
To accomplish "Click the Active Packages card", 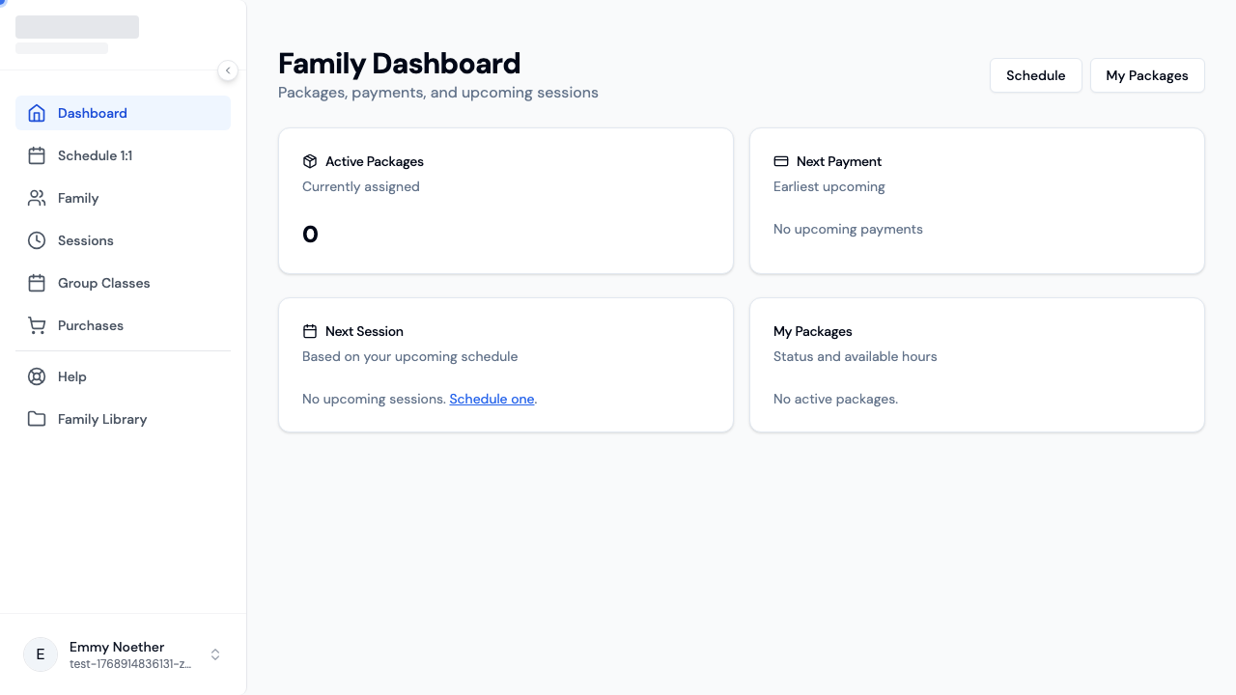I will (x=505, y=201).
